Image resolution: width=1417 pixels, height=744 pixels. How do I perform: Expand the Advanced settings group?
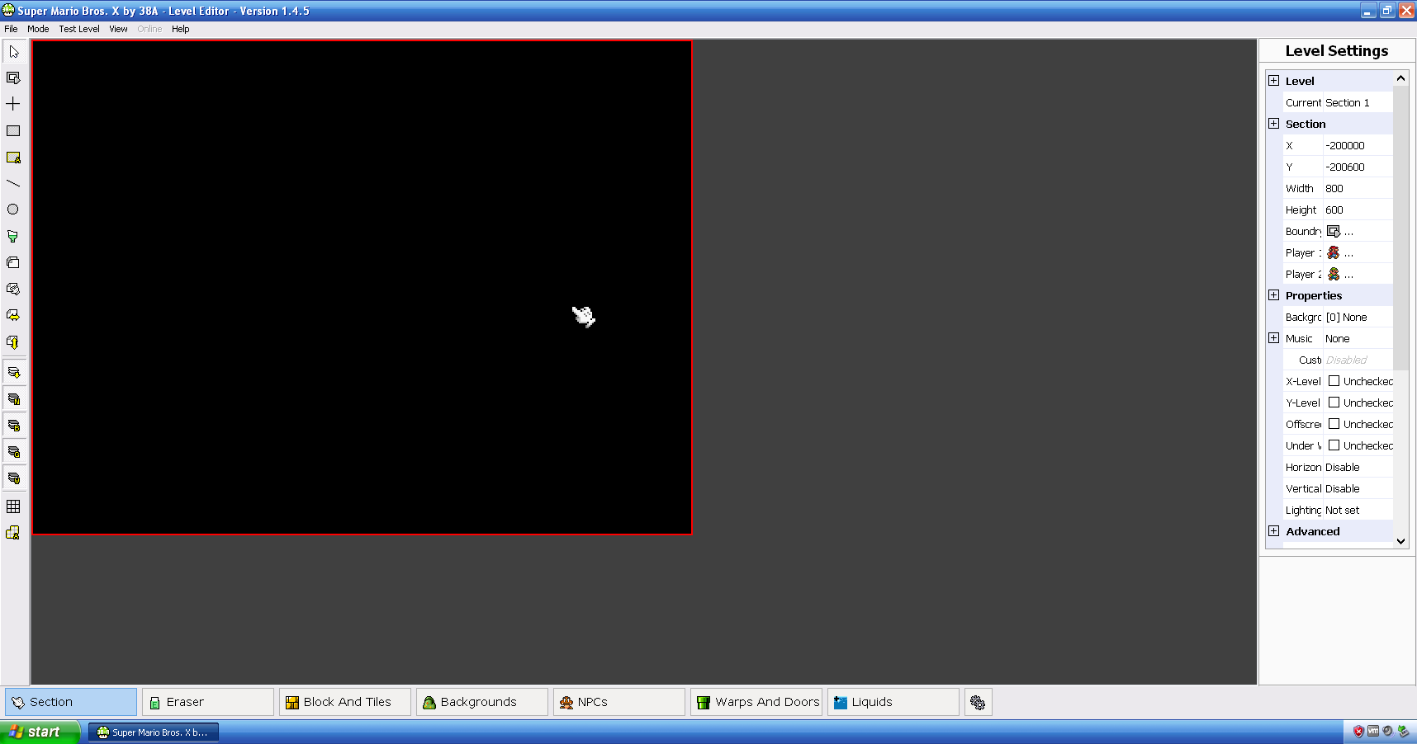pyautogui.click(x=1273, y=531)
